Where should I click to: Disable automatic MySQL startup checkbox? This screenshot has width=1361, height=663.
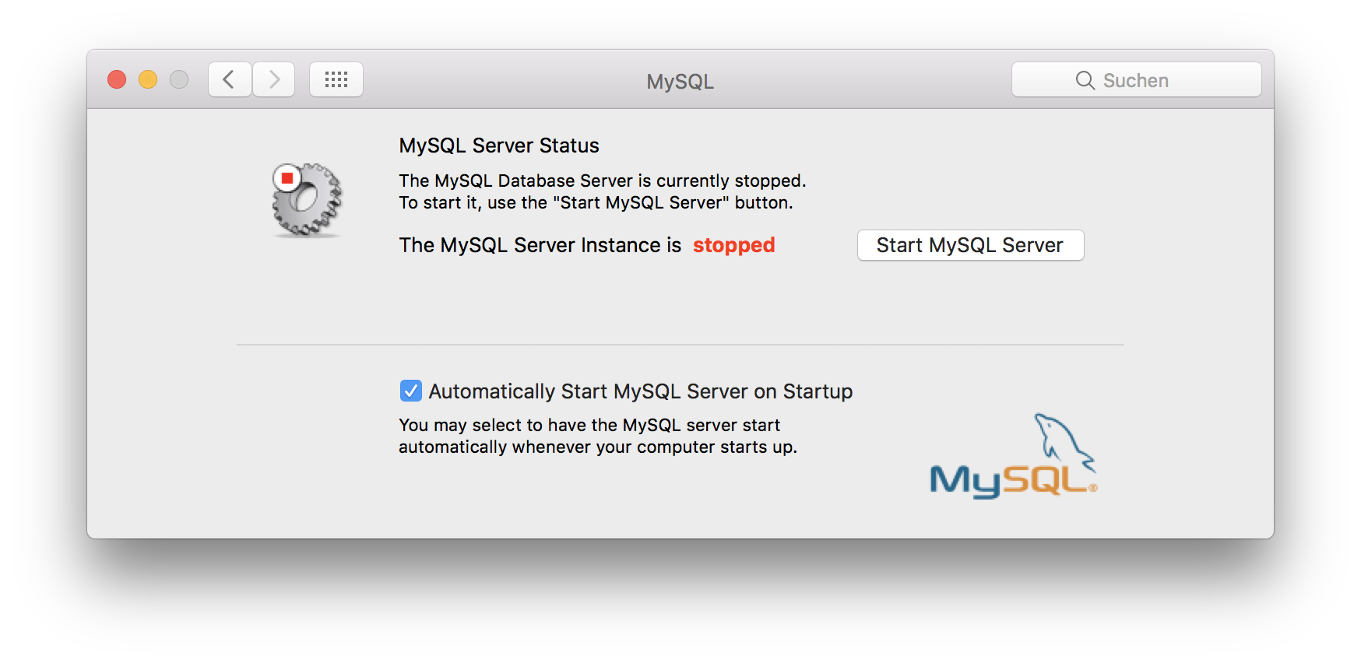pyautogui.click(x=410, y=391)
